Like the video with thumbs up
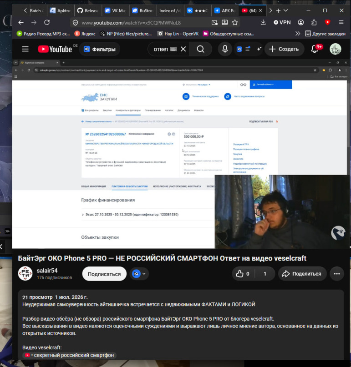The image size is (351, 367). 243,274
